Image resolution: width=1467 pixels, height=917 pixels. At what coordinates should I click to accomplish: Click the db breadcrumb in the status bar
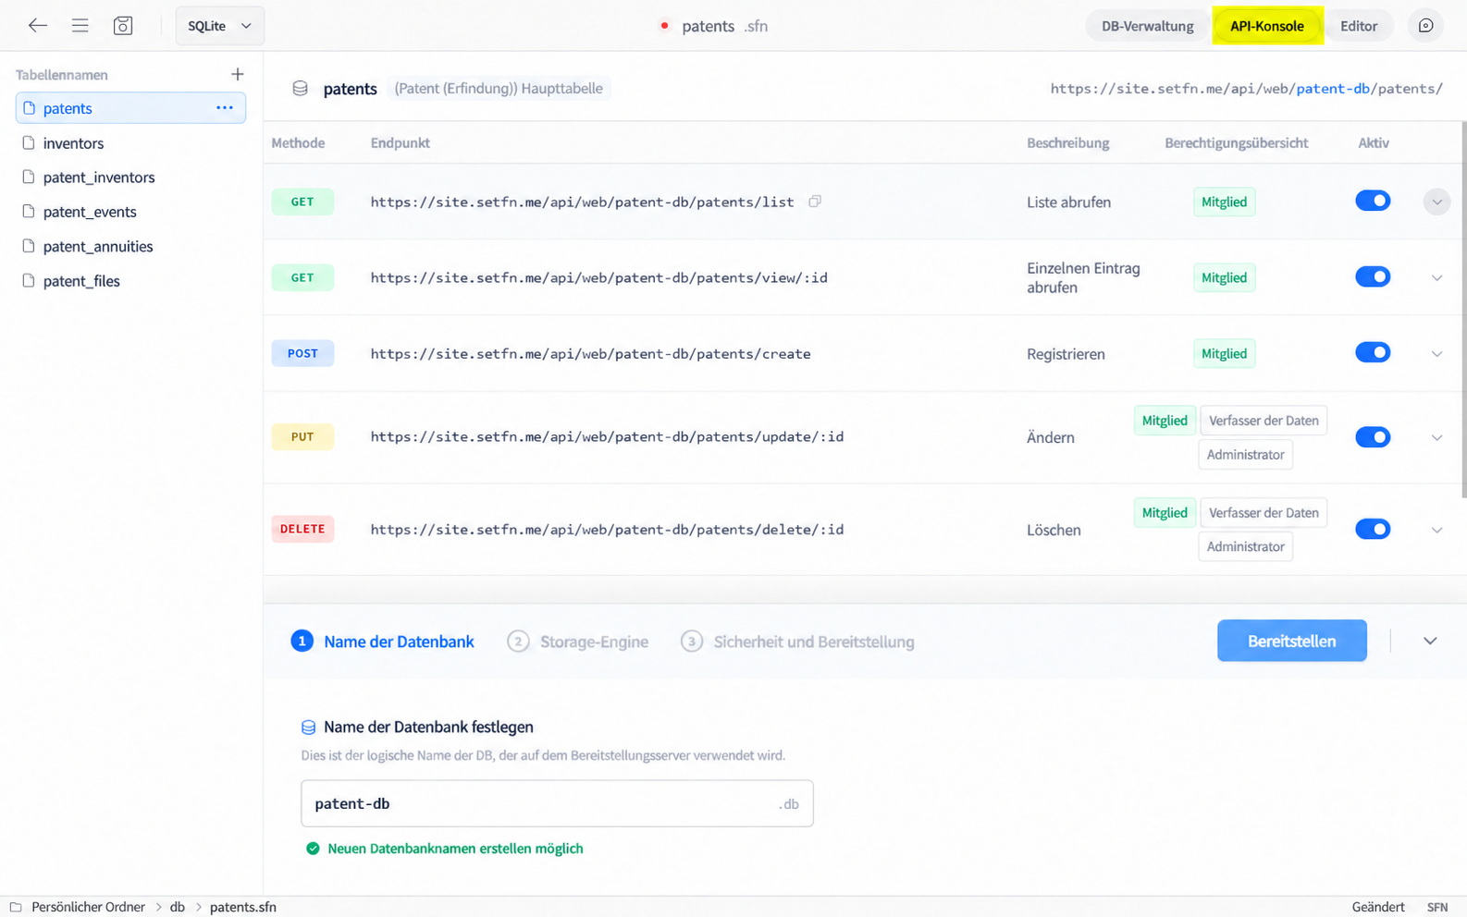pos(177,907)
